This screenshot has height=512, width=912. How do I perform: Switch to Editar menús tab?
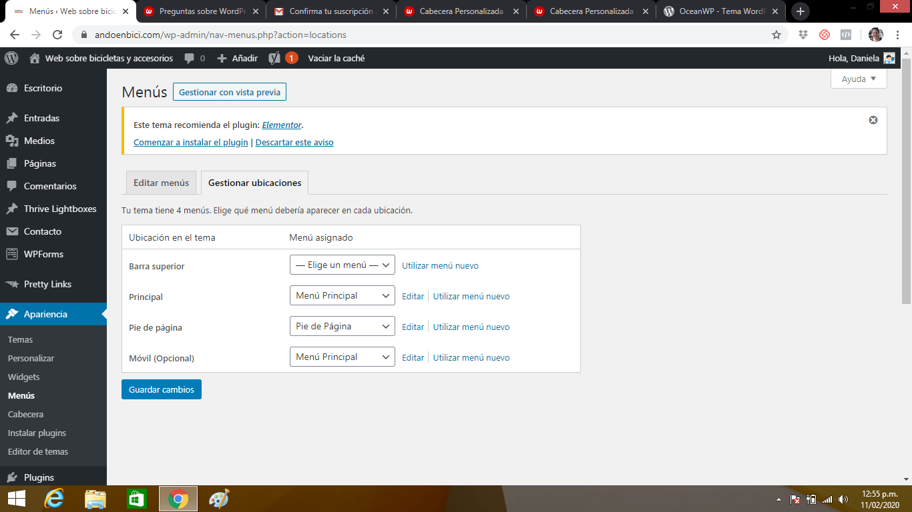(161, 183)
